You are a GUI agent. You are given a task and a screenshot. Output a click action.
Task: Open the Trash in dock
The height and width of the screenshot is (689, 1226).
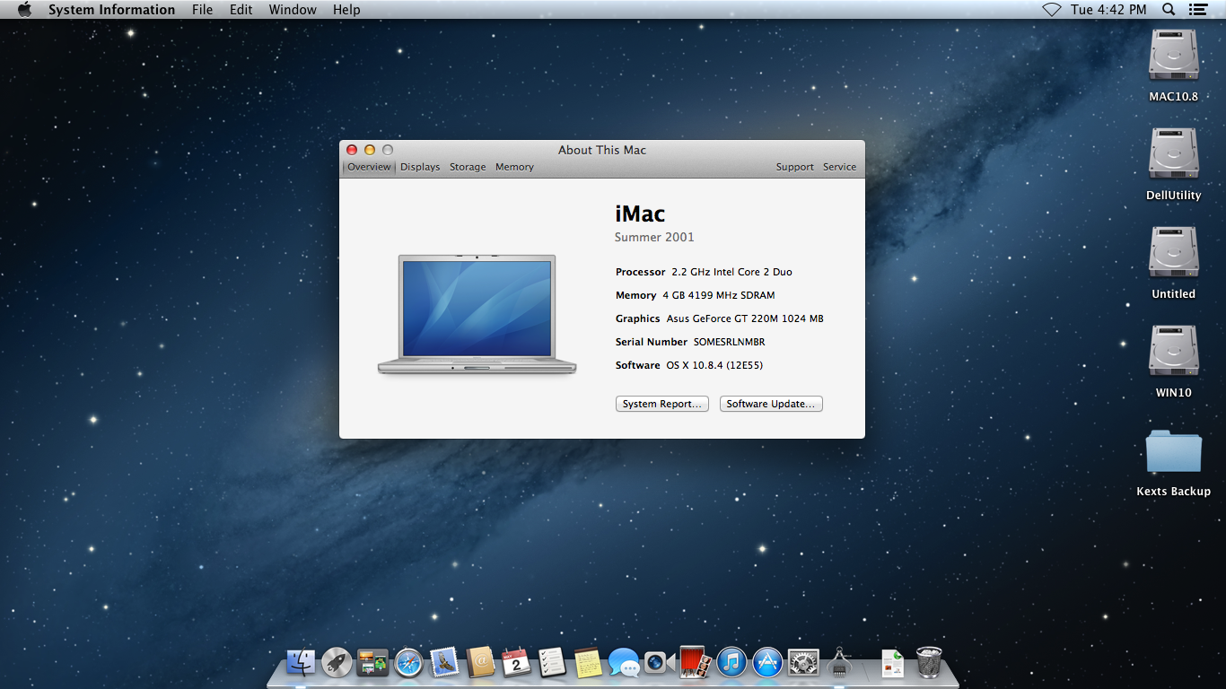tap(929, 663)
